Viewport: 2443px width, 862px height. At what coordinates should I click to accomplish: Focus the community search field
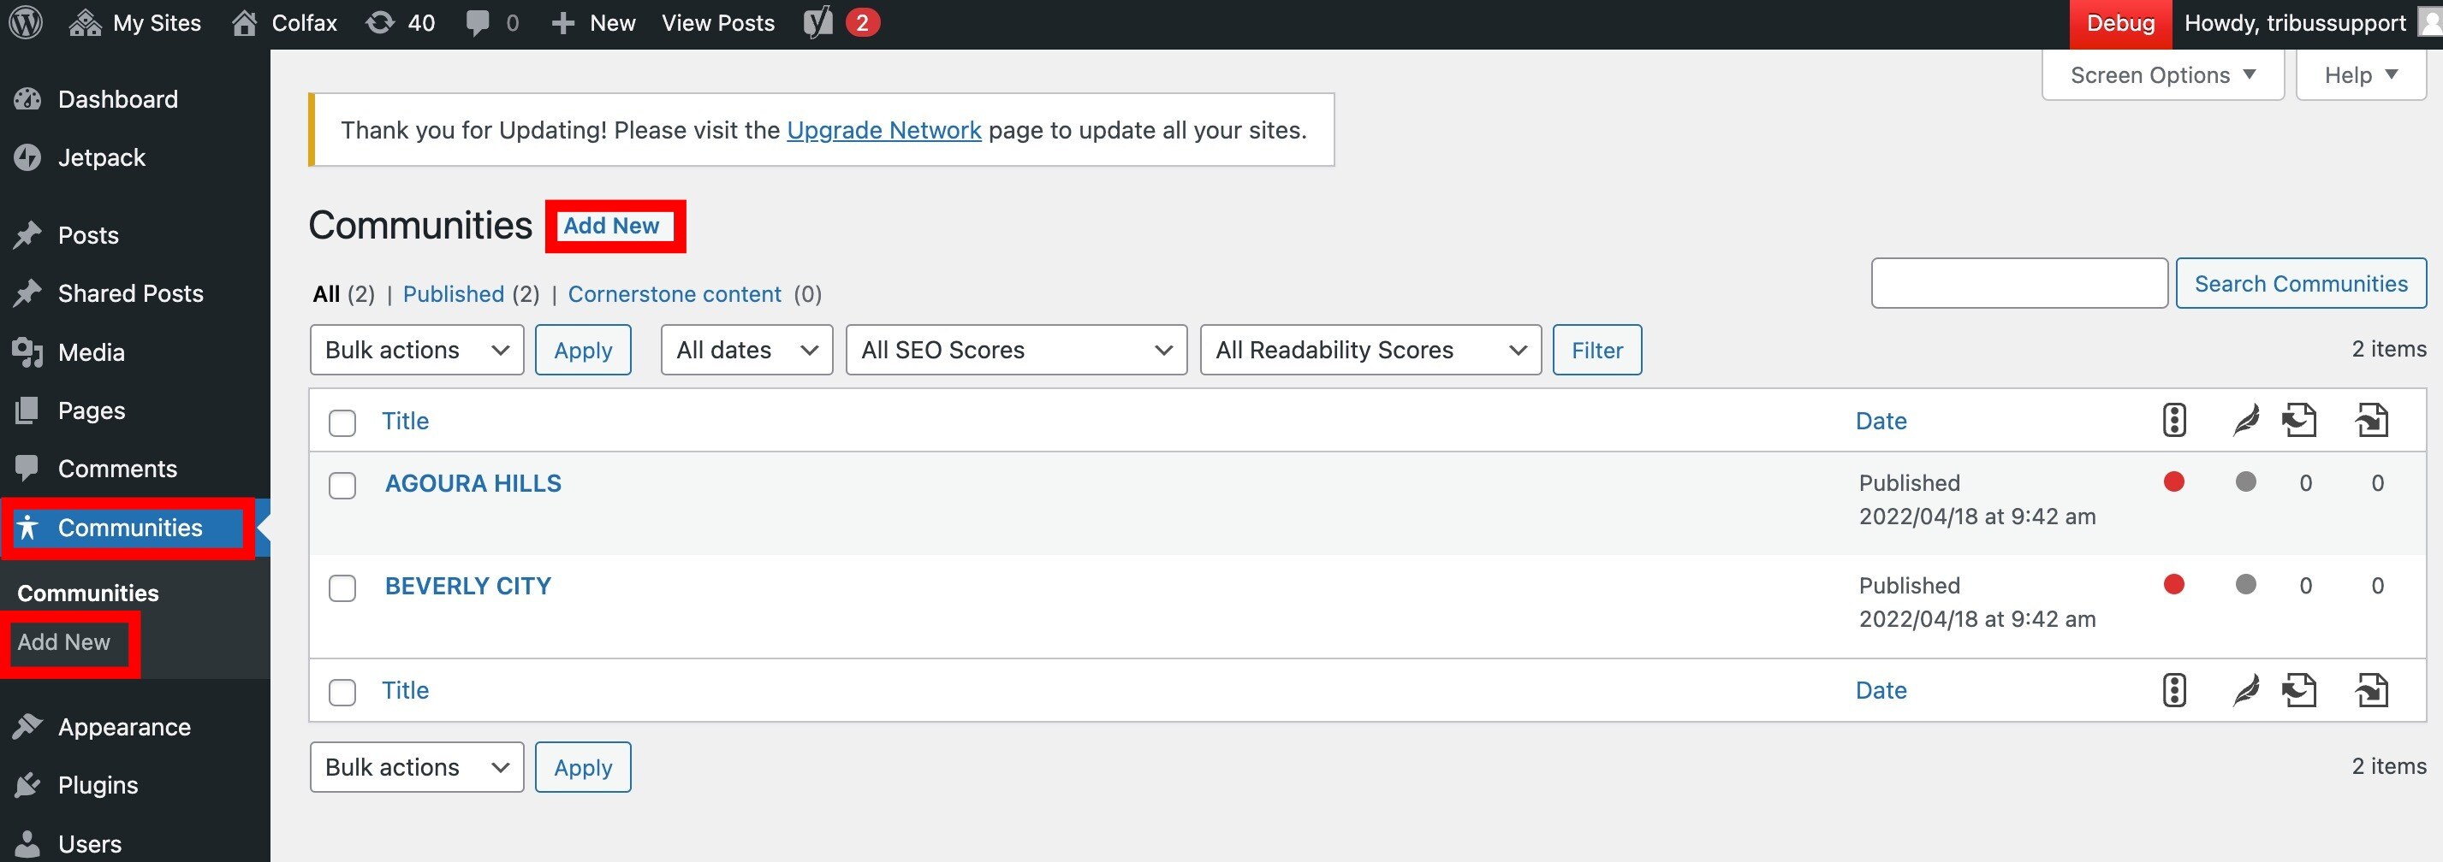pos(2019,283)
